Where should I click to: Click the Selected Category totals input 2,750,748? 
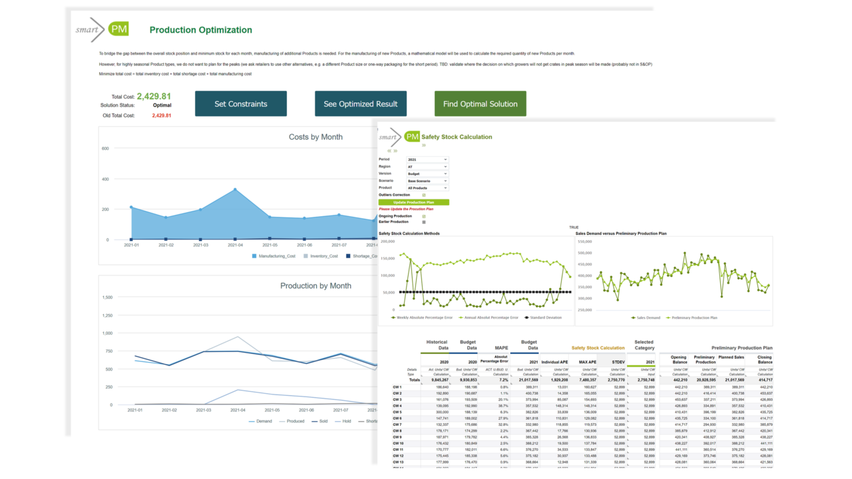[645, 380]
